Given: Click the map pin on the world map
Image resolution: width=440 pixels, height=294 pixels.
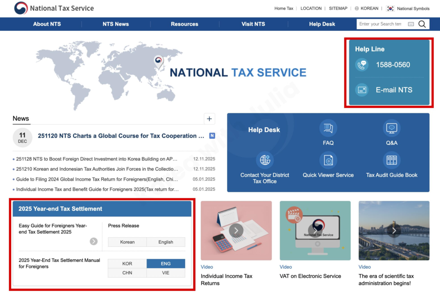Looking at the screenshot, I should point(159,62).
